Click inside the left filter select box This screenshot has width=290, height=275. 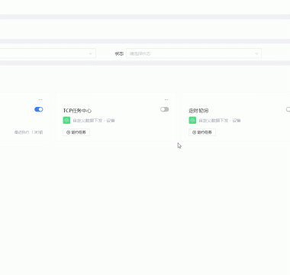(48, 53)
